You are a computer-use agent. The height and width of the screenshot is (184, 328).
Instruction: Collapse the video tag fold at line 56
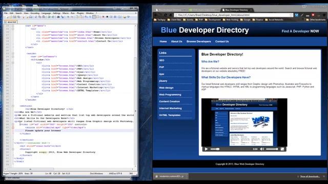[13, 124]
